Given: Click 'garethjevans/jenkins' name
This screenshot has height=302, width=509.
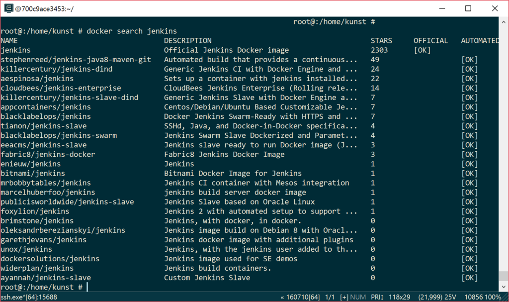Looking at the screenshot, I should click(44, 240).
